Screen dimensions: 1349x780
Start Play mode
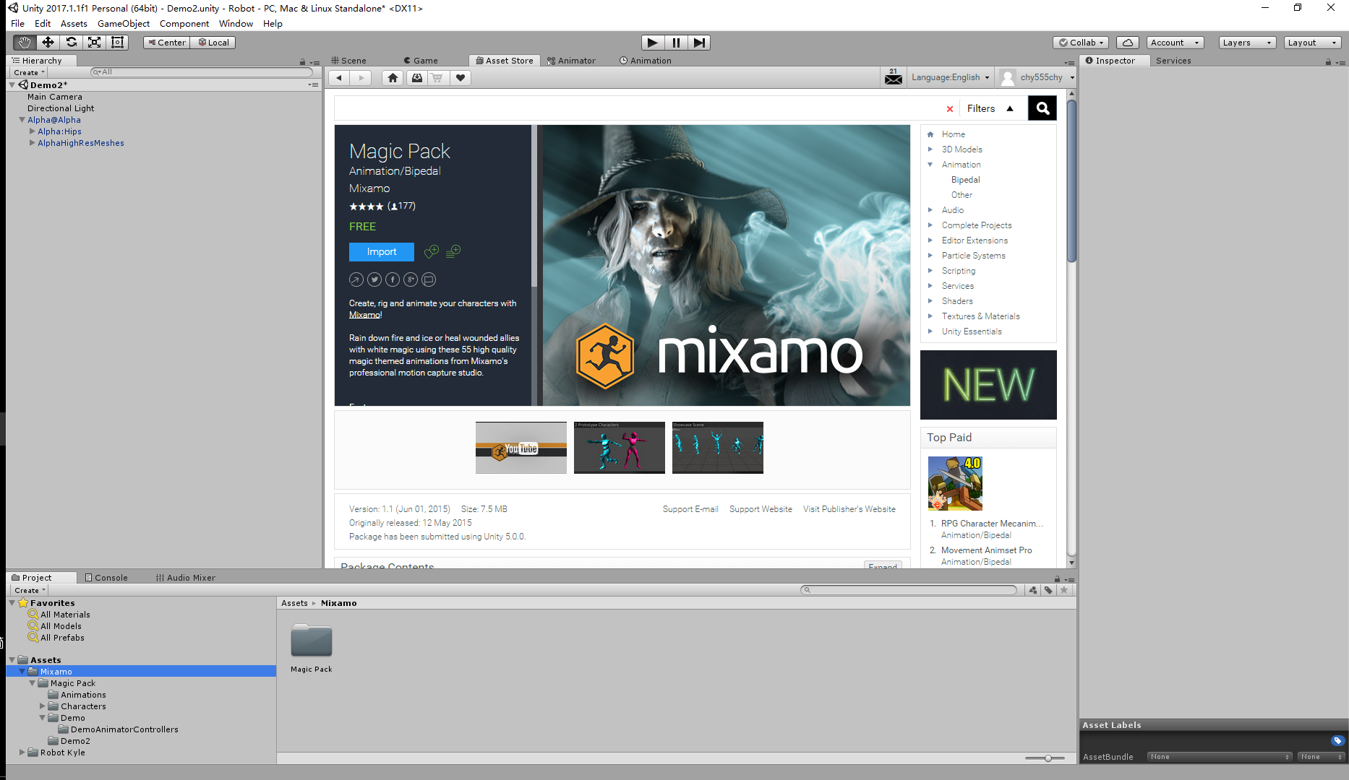tap(652, 43)
